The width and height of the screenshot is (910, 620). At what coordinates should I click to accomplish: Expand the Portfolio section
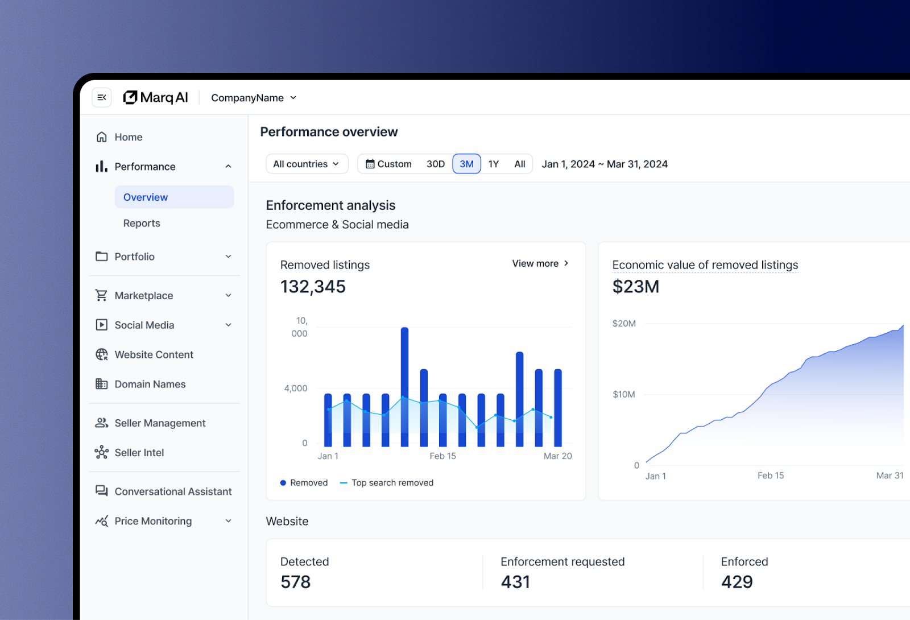[164, 257]
